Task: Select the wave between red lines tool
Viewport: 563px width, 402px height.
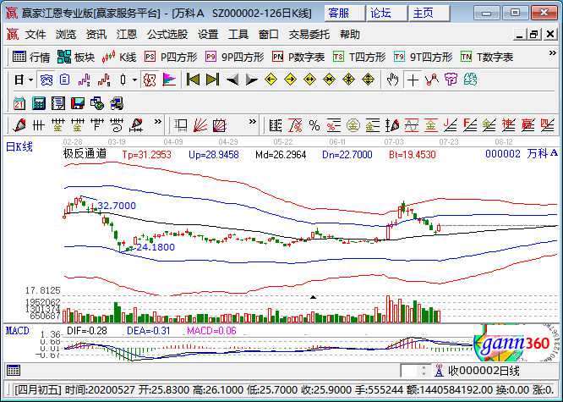Action: (412, 125)
